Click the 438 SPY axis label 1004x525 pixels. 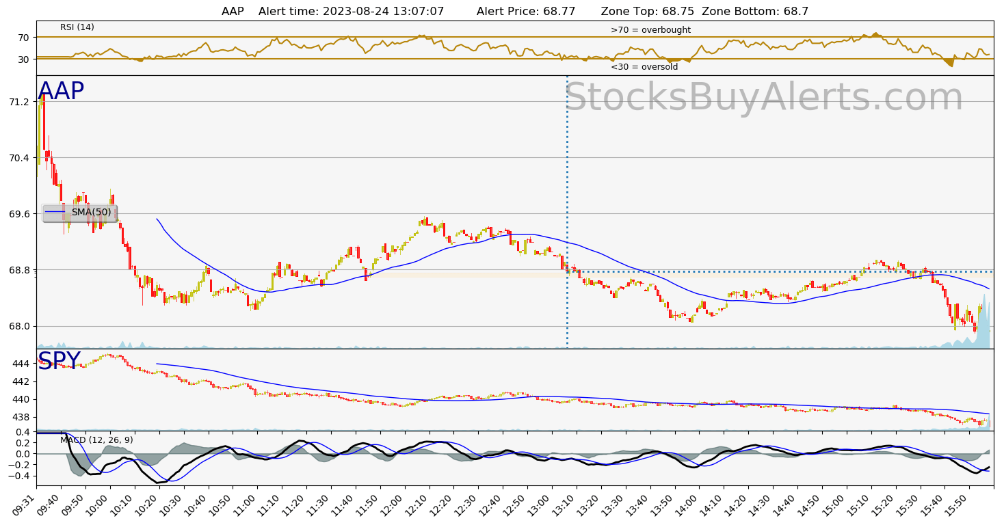(21, 417)
